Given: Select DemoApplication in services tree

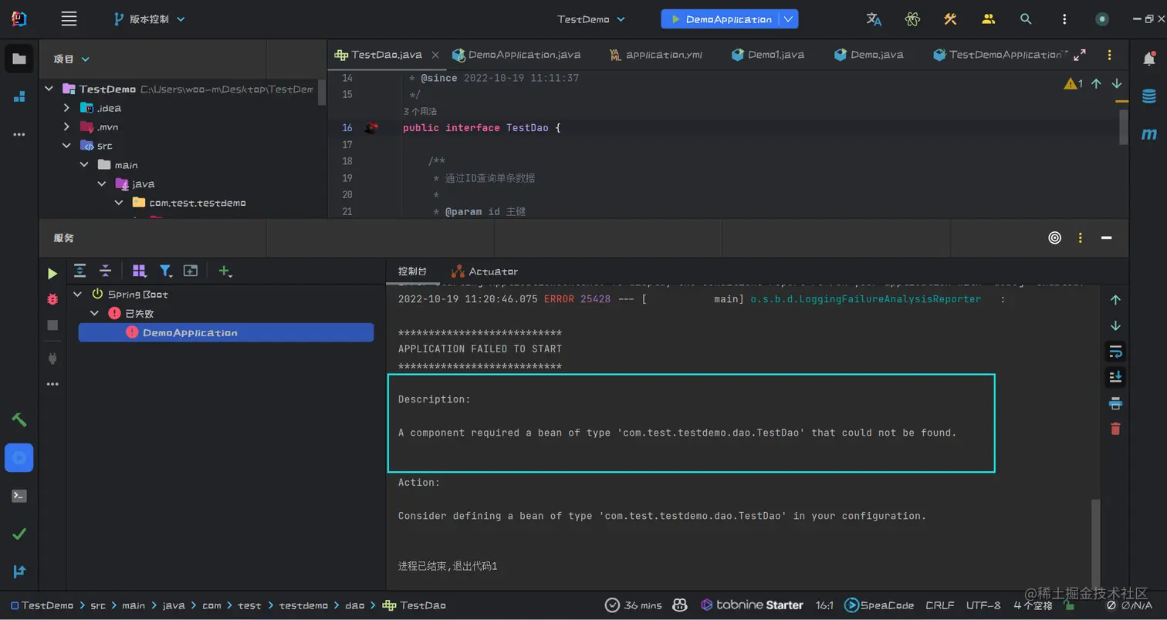Looking at the screenshot, I should [226, 332].
